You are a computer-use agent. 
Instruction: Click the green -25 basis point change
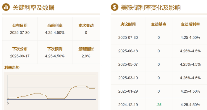(x=159, y=105)
